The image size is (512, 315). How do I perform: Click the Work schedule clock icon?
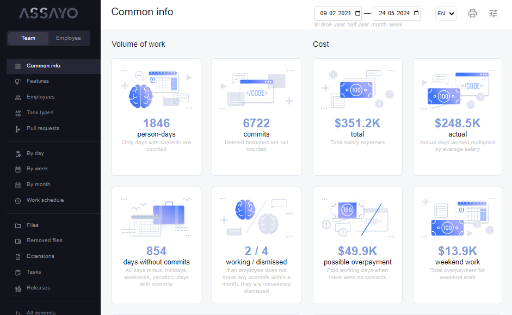coord(18,201)
